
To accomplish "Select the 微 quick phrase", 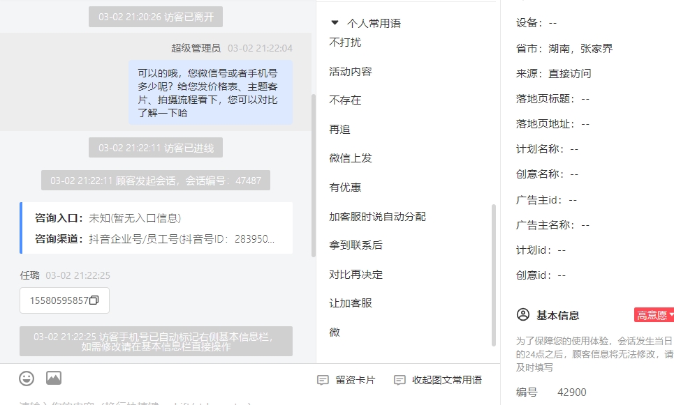I will tap(335, 332).
